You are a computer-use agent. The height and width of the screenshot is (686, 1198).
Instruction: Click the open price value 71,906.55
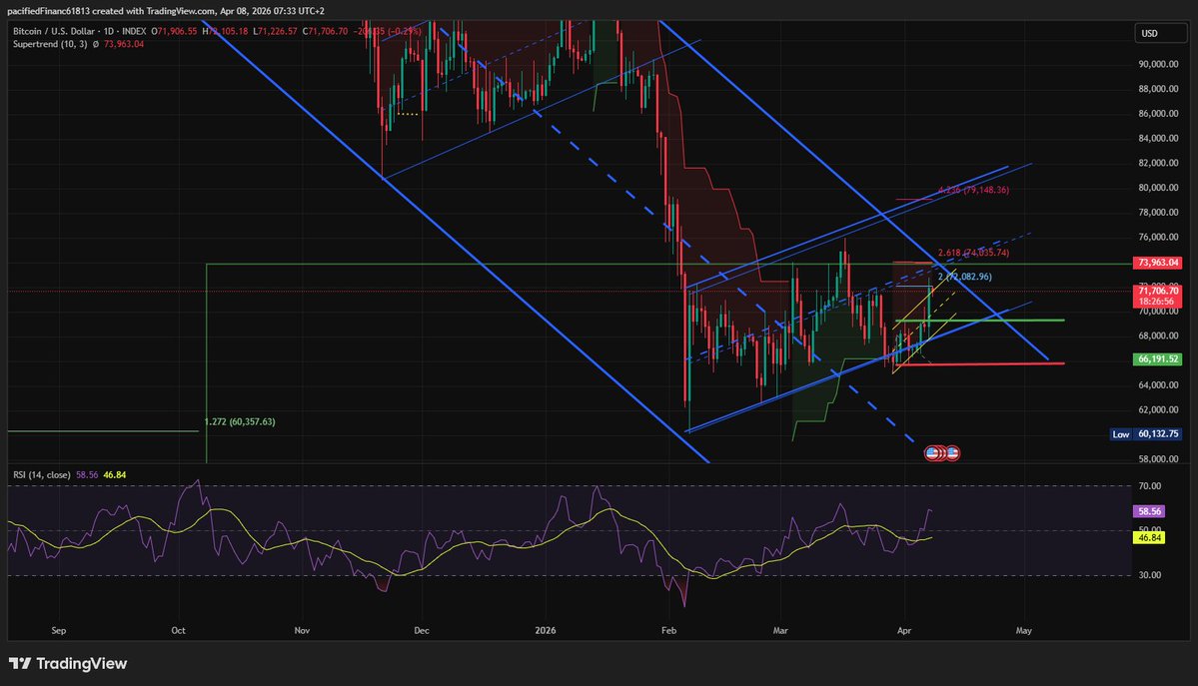177,31
